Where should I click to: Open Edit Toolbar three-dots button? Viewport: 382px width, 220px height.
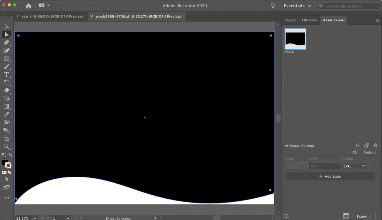(x=6, y=198)
